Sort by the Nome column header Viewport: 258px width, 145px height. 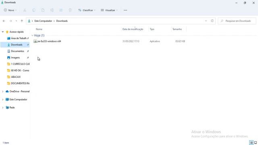point(39,29)
